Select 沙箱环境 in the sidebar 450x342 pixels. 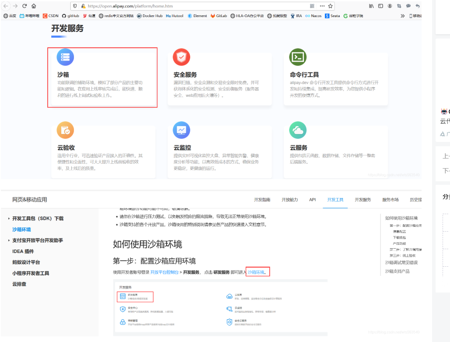21,229
